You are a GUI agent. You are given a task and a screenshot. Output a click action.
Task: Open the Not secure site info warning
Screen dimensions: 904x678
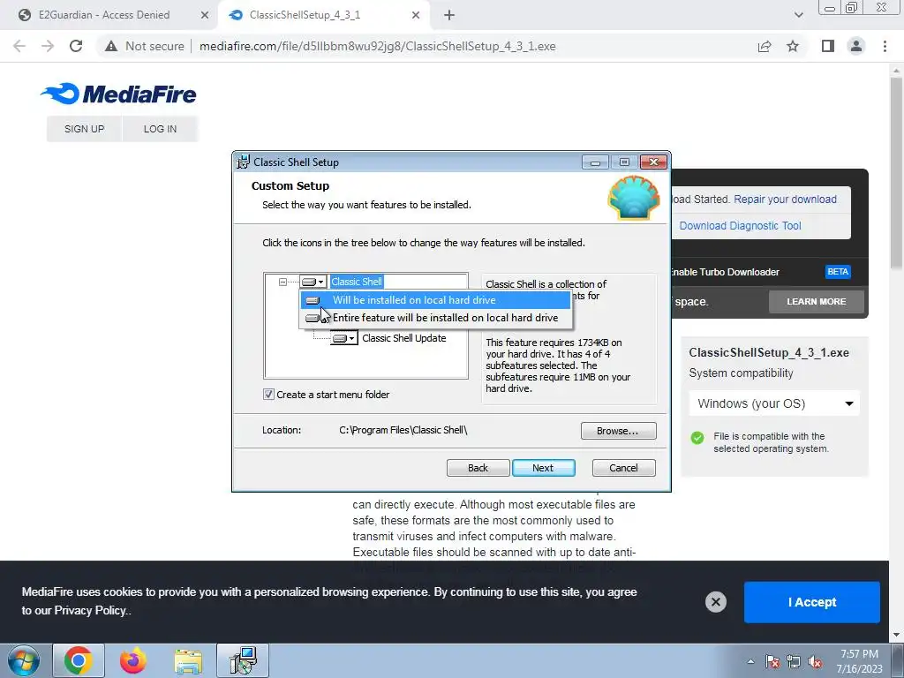[144, 46]
